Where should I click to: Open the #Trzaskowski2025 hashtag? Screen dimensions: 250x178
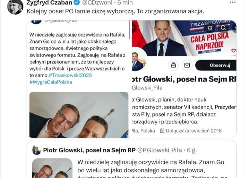[x=70, y=75]
